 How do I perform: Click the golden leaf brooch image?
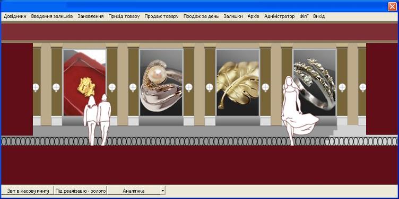[x=238, y=83]
